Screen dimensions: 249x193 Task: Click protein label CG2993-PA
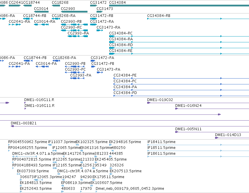(x=81, y=75)
